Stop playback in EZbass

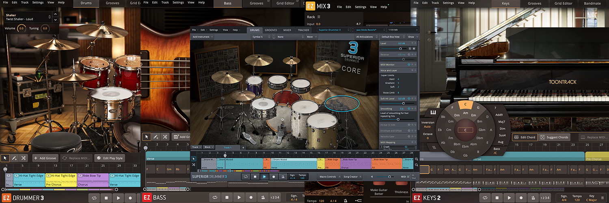click(x=227, y=197)
